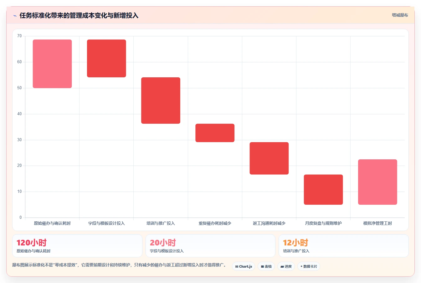The width and height of the screenshot is (421, 283).
Task: Click the 数据卡片 tag chip
Action: pos(309,266)
